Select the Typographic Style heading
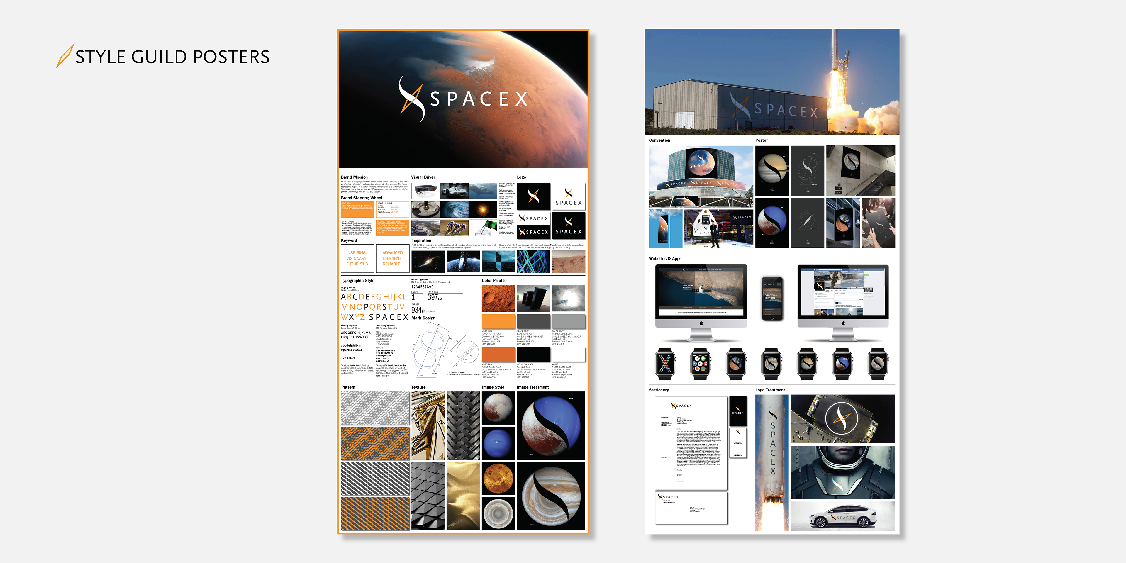This screenshot has width=1126, height=563. (x=357, y=281)
